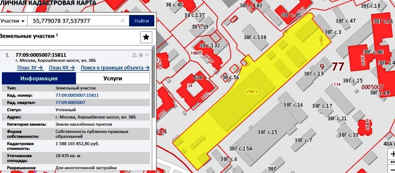Zoom out the map with minus button
Image resolution: width=395 pixels, height=173 pixels.
tap(393, 170)
